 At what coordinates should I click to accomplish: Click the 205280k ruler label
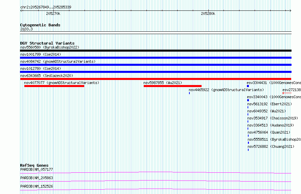(208, 13)
